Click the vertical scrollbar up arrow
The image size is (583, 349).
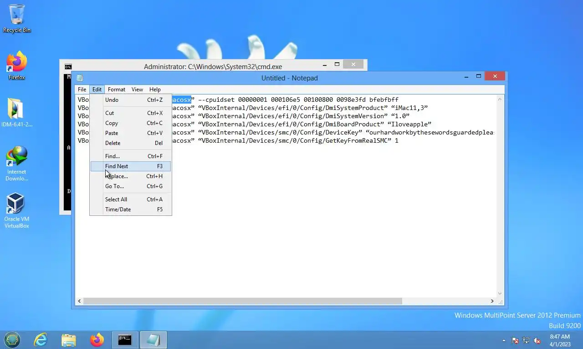click(x=500, y=99)
